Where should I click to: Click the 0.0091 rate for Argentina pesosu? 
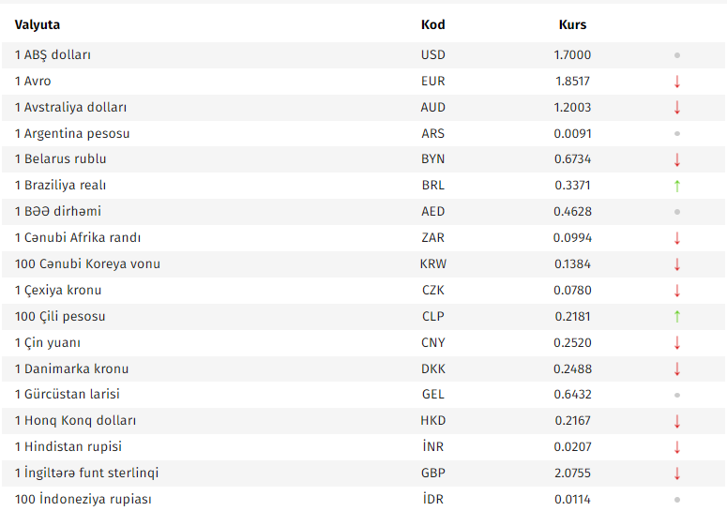click(572, 134)
